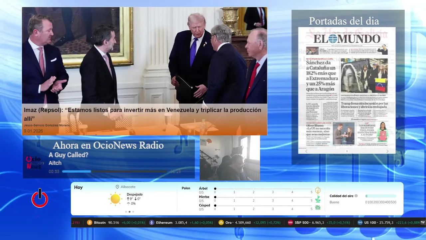Open the Imaz (Repsol) Venezuela headline

[x=142, y=114]
